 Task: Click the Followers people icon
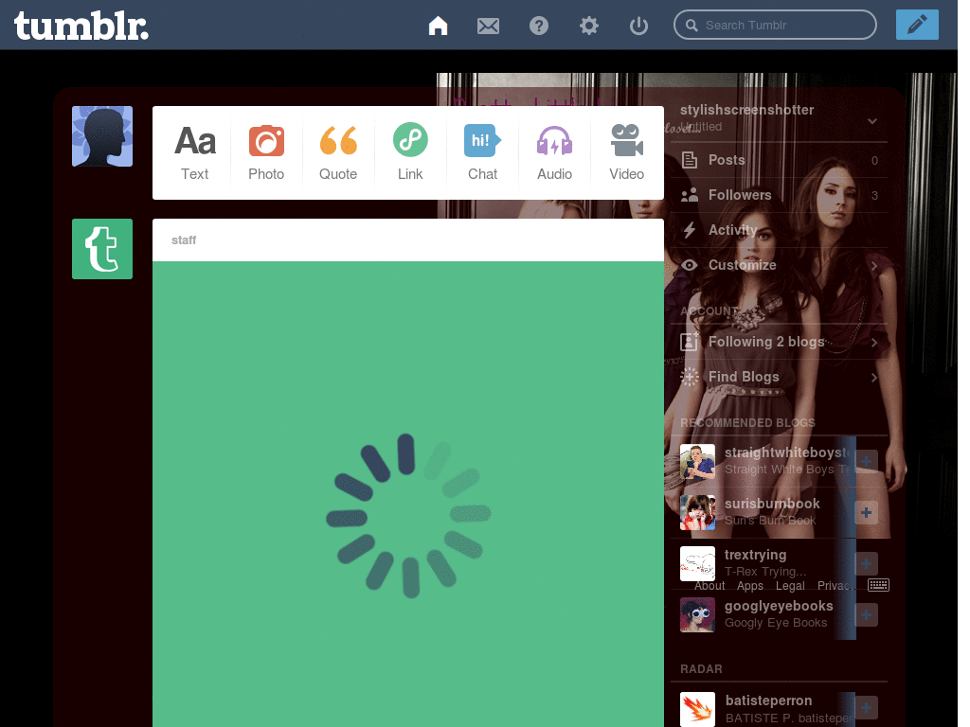point(690,195)
